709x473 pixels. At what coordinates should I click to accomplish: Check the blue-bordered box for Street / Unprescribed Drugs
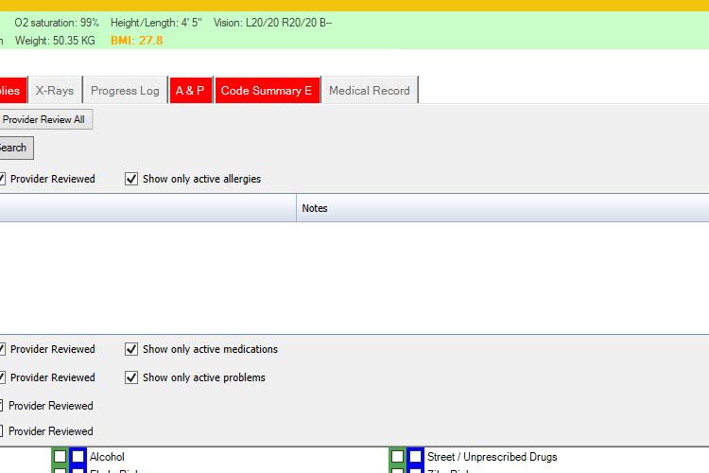click(x=415, y=456)
